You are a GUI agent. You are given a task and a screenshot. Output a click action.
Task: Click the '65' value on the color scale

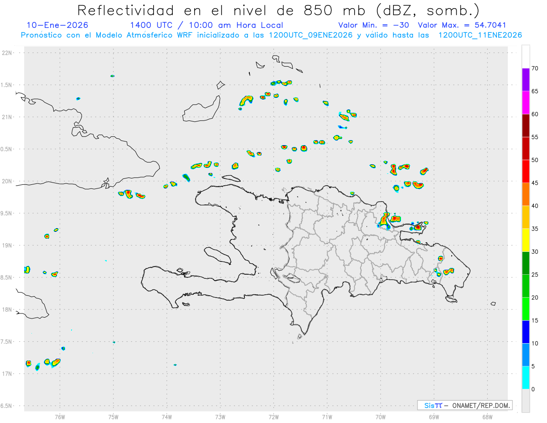click(535, 91)
